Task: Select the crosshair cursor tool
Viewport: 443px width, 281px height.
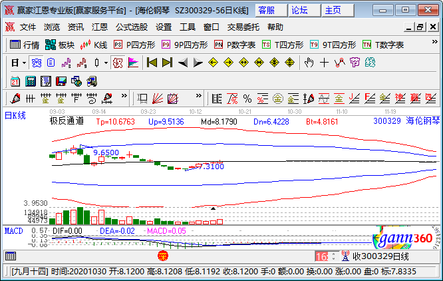Action: pos(324,63)
